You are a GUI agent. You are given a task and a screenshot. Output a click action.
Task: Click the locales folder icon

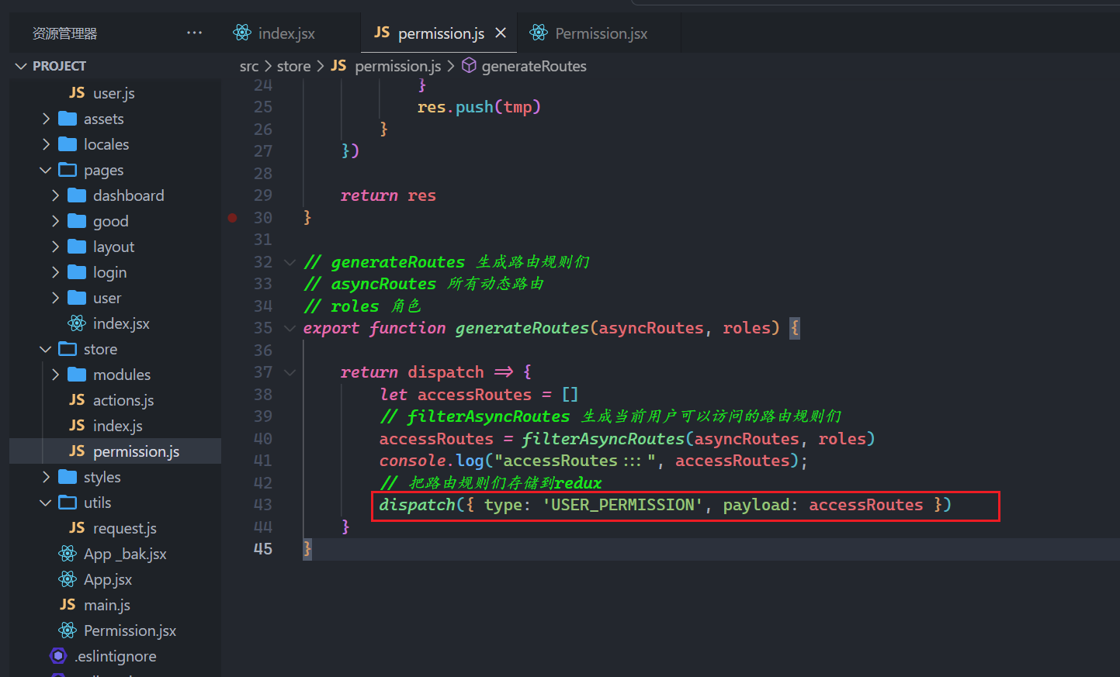pyautogui.click(x=68, y=144)
